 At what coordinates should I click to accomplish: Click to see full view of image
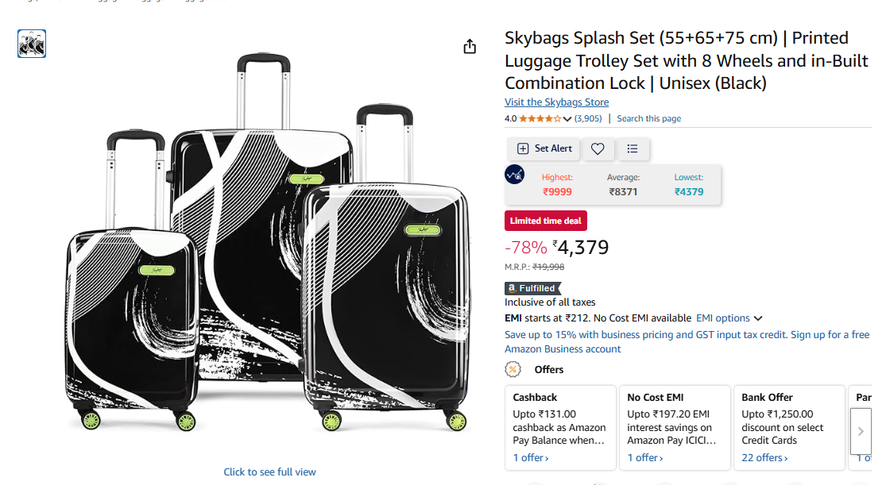click(269, 472)
